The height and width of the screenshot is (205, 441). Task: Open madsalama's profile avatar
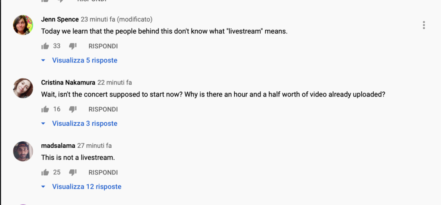(x=23, y=151)
